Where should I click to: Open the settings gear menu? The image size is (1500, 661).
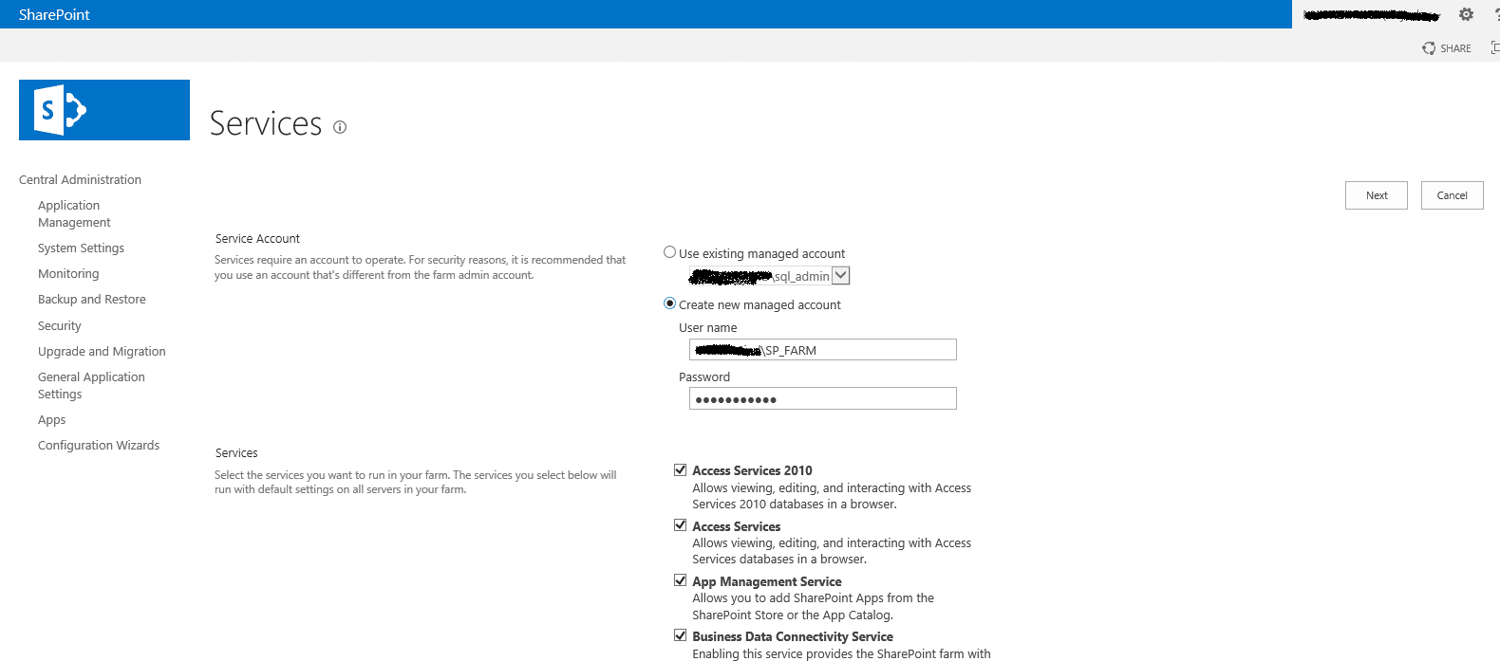pos(1466,14)
